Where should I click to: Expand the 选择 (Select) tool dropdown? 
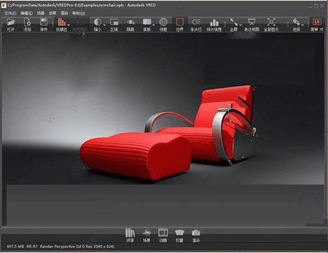click(303, 25)
